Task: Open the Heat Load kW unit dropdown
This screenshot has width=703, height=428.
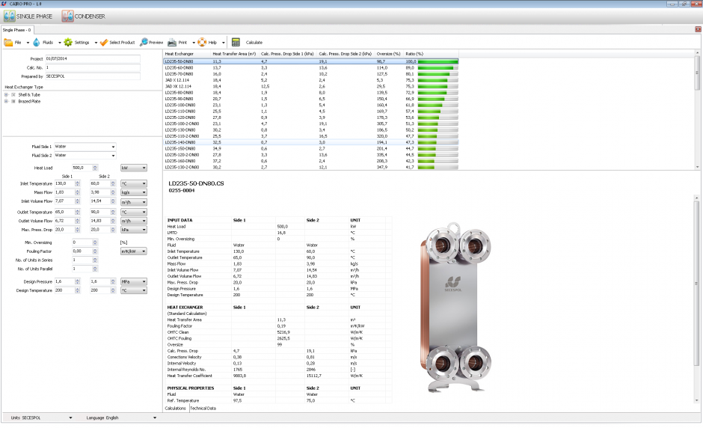Action: coord(134,168)
